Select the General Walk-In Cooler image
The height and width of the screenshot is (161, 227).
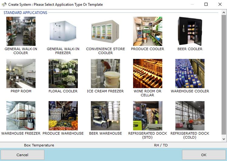pos(21,31)
